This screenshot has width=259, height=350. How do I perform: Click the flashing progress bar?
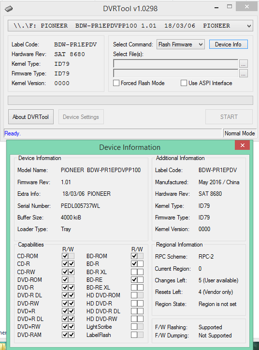tap(130, 101)
